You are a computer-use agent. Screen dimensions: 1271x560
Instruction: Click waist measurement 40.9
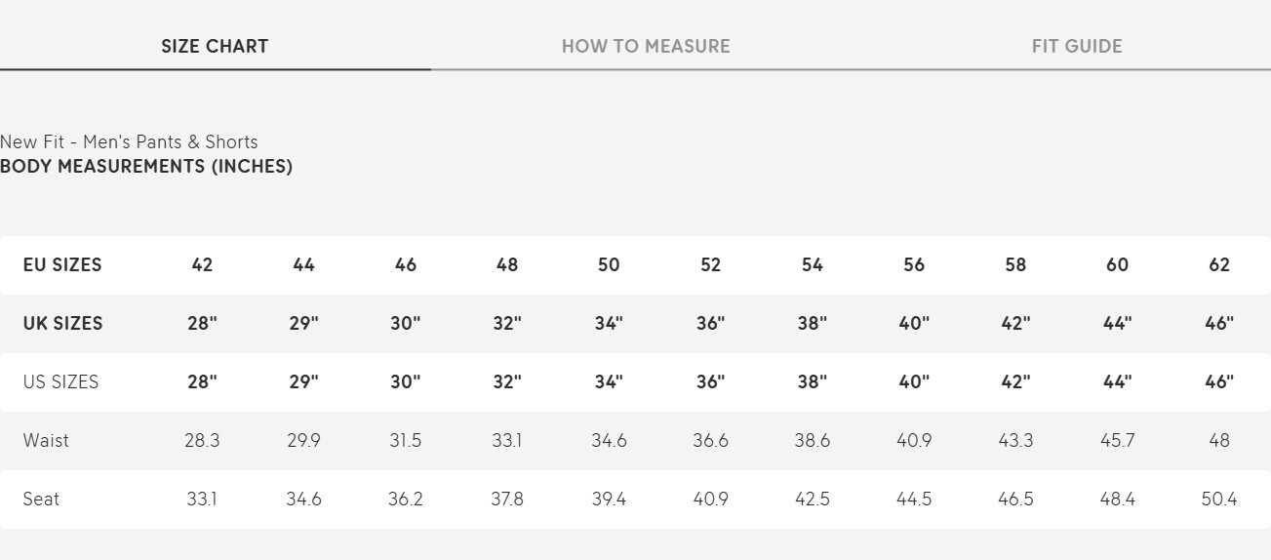coord(914,440)
